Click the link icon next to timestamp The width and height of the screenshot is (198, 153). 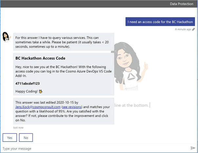tap(193, 29)
